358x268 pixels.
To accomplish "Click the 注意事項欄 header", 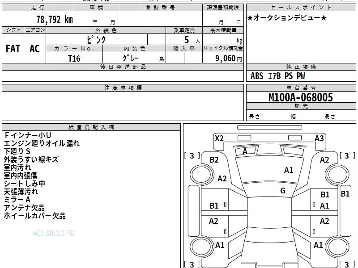I will (x=123, y=88).
